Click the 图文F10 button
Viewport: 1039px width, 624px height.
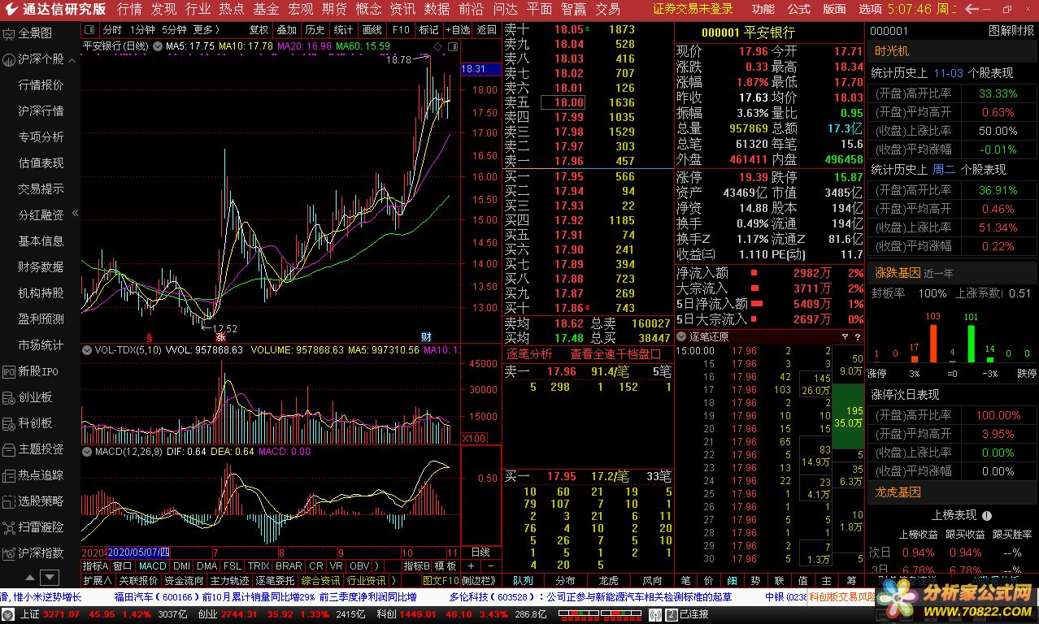441,580
